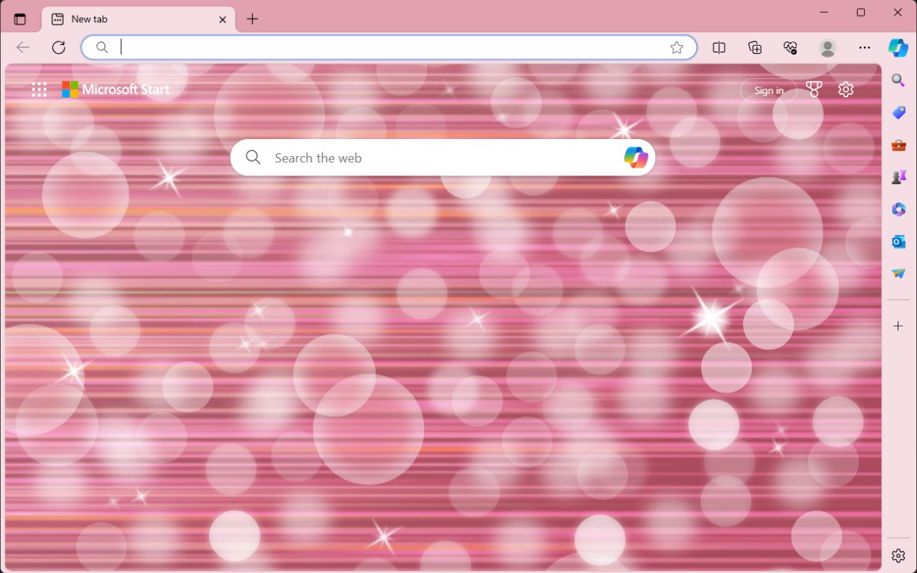Viewport: 917px width, 573px height.
Task: Select the New tab tab
Action: 138,19
